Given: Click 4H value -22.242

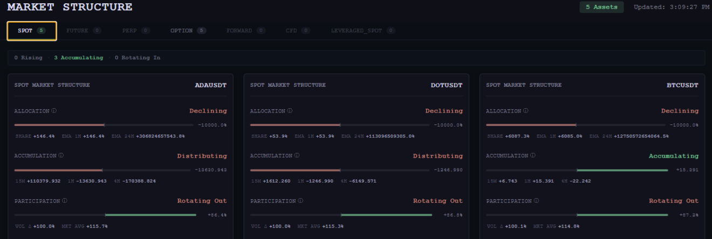Looking at the screenshot, I should (x=580, y=181).
